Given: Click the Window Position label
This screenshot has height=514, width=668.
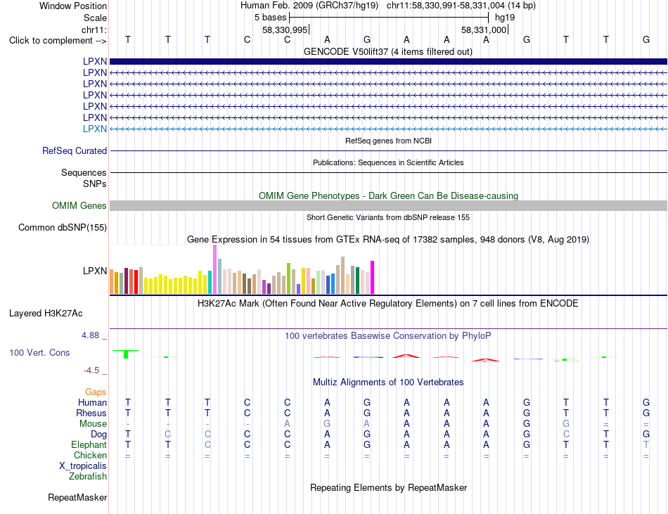Looking at the screenshot, I should (73, 6).
